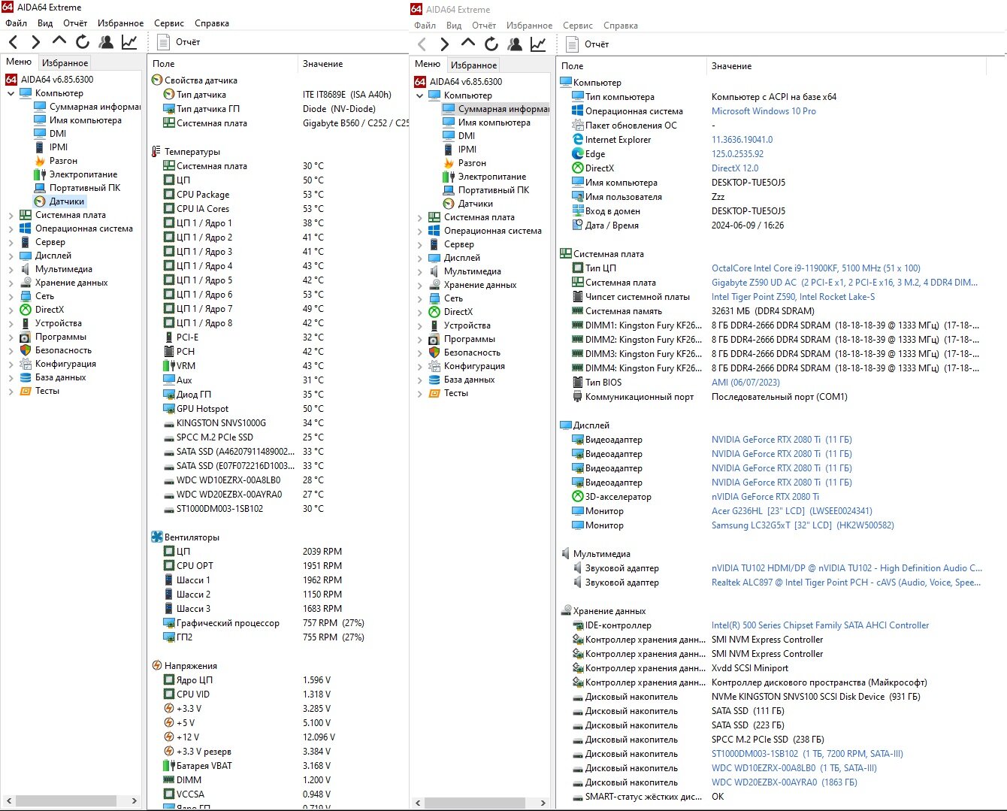Click Отчёт report button in left window toolbar

tap(179, 42)
